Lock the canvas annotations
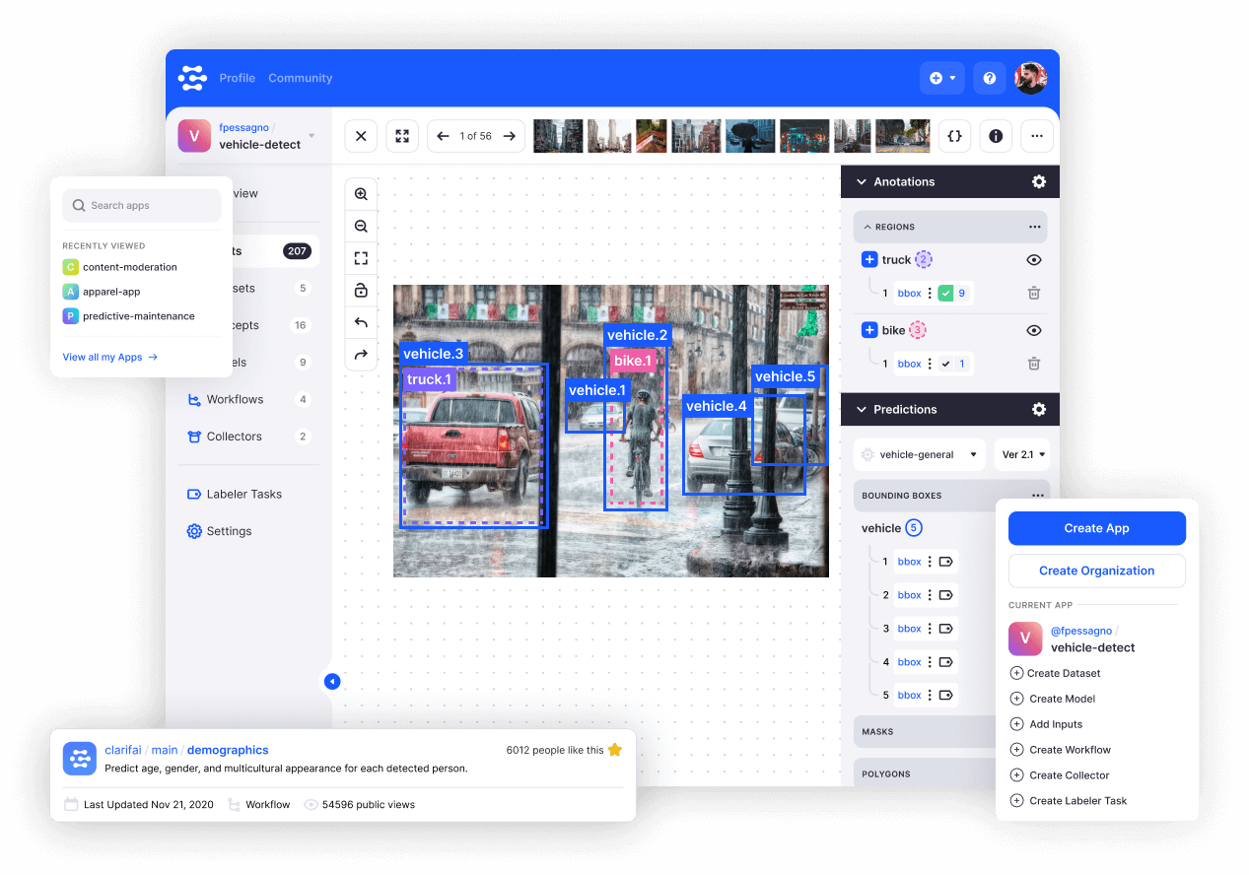Image resolution: width=1249 pixels, height=875 pixels. click(x=361, y=290)
